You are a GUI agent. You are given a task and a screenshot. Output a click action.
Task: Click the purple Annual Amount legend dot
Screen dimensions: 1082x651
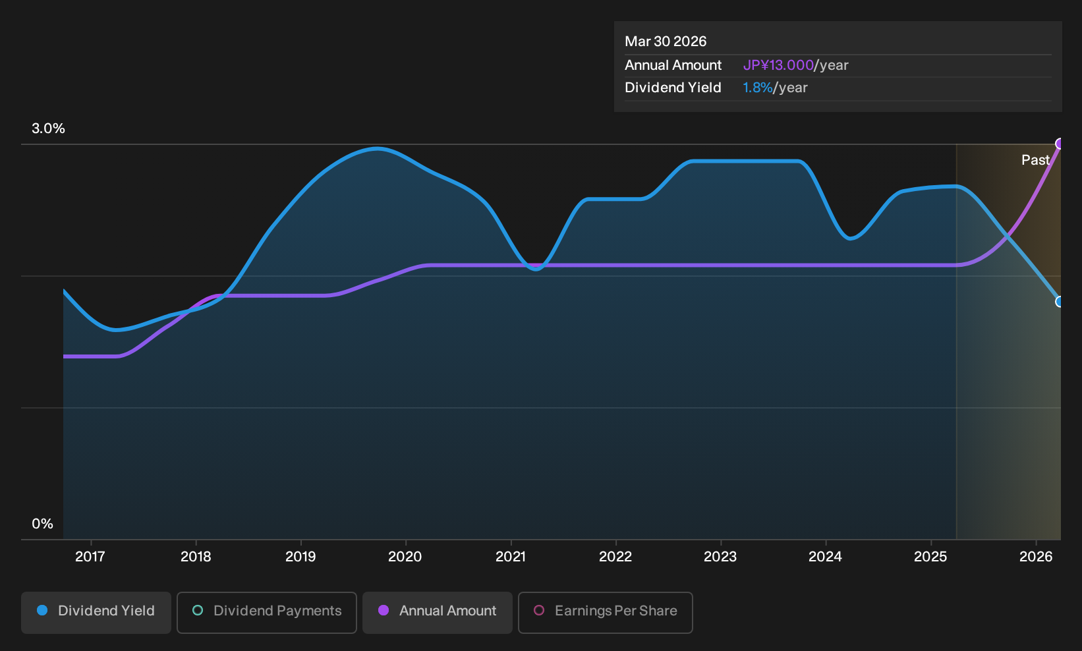pos(384,610)
